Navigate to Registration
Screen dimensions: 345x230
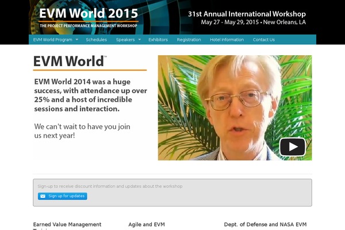click(189, 40)
